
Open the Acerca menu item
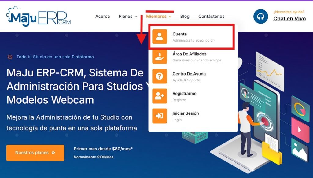click(102, 17)
